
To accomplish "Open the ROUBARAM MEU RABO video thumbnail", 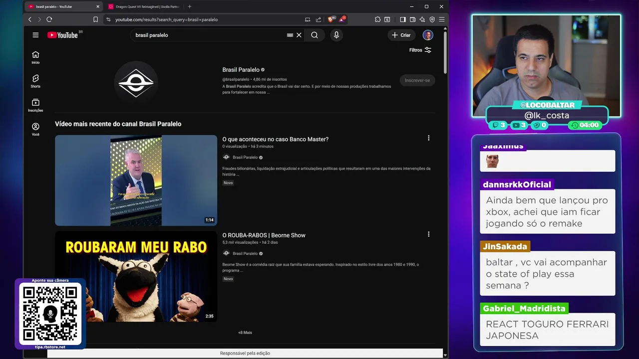I will point(136,276).
